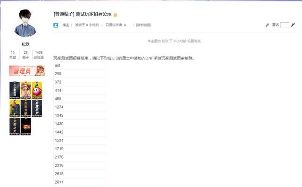Focus the 直达 floor jump input box
The height and width of the screenshot is (187, 302).
(x=285, y=25)
